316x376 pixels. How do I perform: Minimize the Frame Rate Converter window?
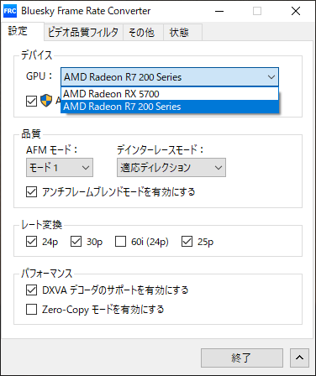coord(219,11)
